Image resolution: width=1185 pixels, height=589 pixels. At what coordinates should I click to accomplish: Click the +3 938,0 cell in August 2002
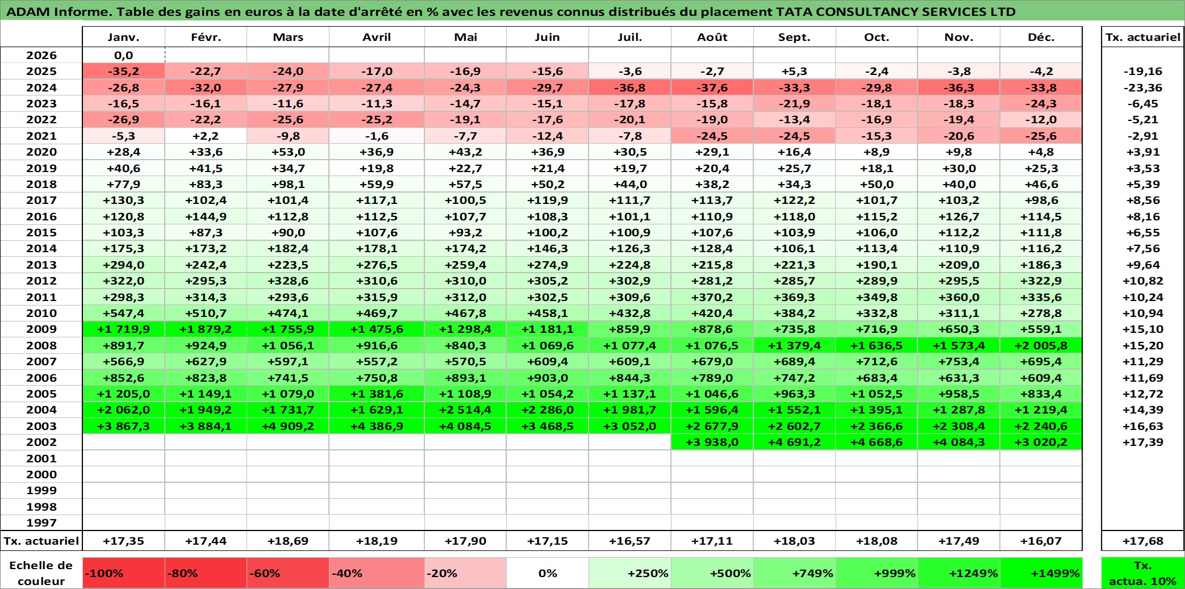pos(712,442)
